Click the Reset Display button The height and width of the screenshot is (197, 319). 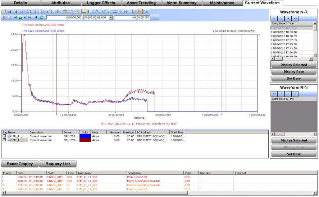coord(20,164)
